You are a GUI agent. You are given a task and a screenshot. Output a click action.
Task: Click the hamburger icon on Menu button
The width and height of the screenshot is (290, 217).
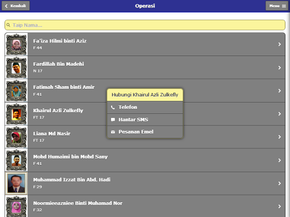[284, 6]
